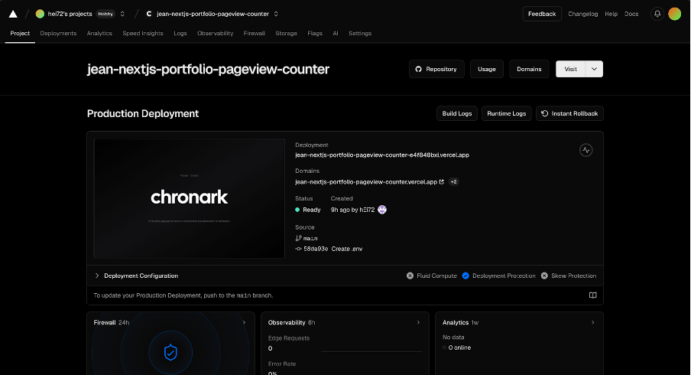Screen dimensions: 691x375
Task: Open the Storage tab
Action: point(286,34)
